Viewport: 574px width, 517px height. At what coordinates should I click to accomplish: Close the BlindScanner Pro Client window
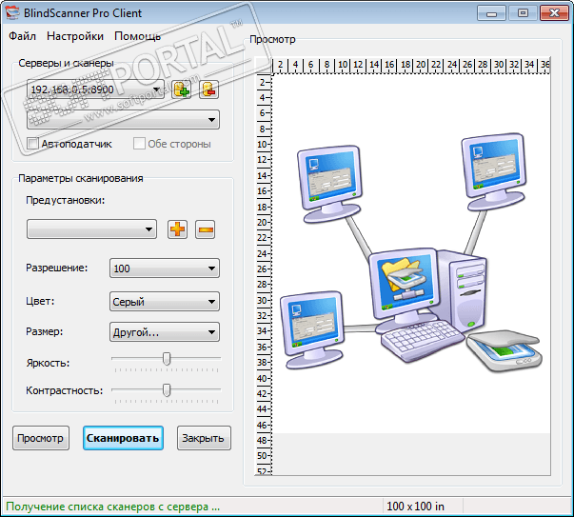pos(554,13)
